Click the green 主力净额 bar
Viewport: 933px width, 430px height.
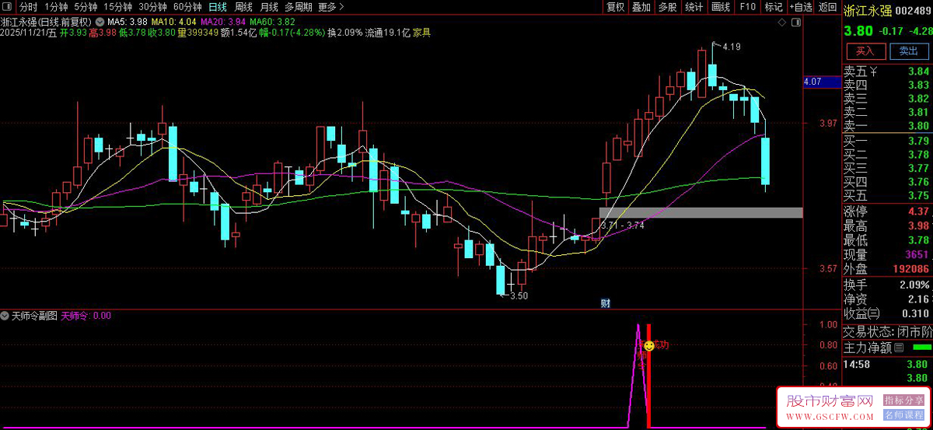point(921,347)
